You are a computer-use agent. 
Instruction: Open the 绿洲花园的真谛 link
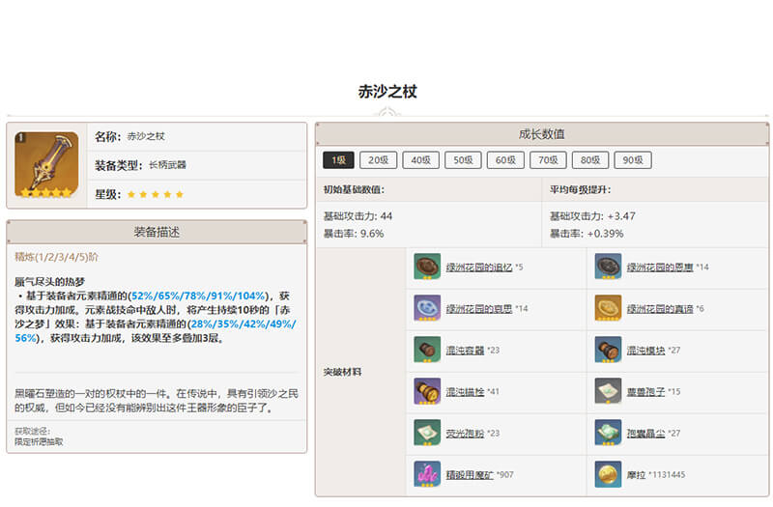660,308
